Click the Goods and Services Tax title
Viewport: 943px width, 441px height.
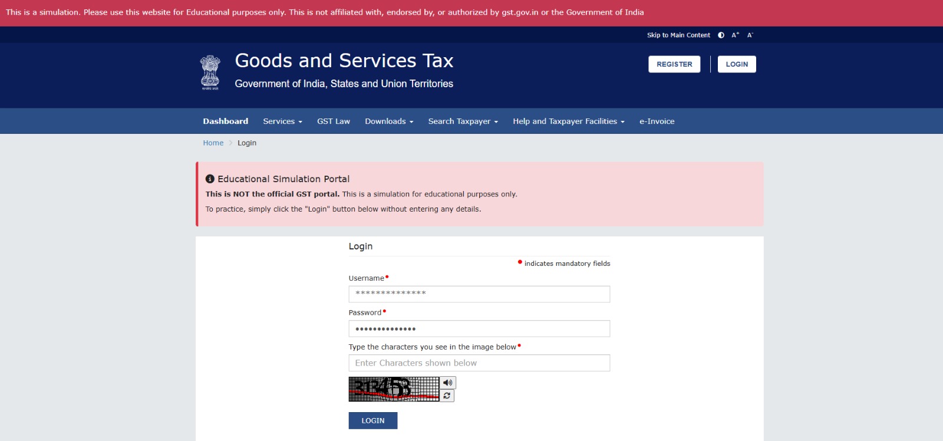344,61
